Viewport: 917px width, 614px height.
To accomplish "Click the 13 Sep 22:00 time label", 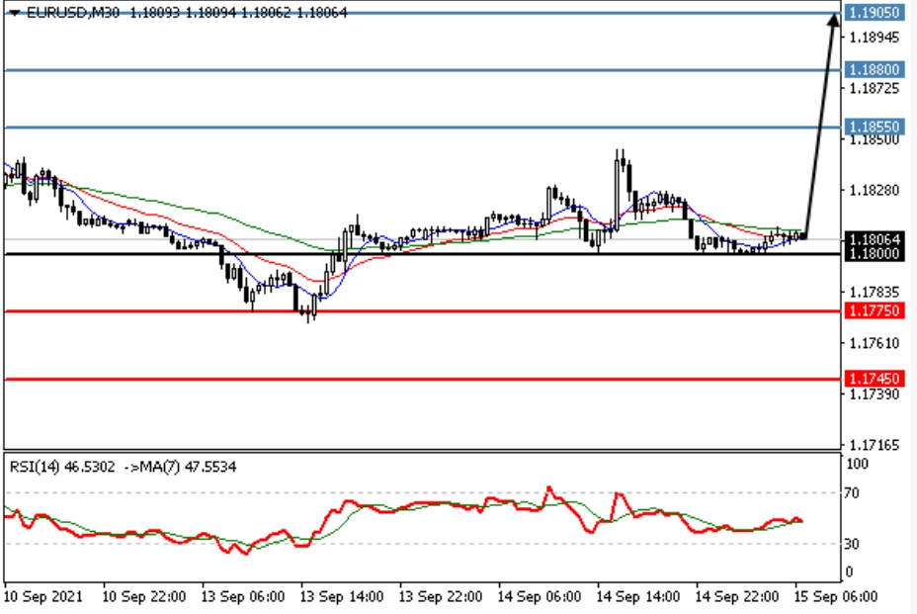I will point(441,597).
